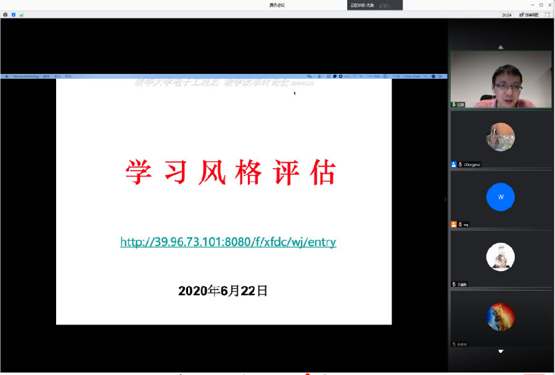Switch the layout via the view button
555x375 pixels.
point(528,15)
